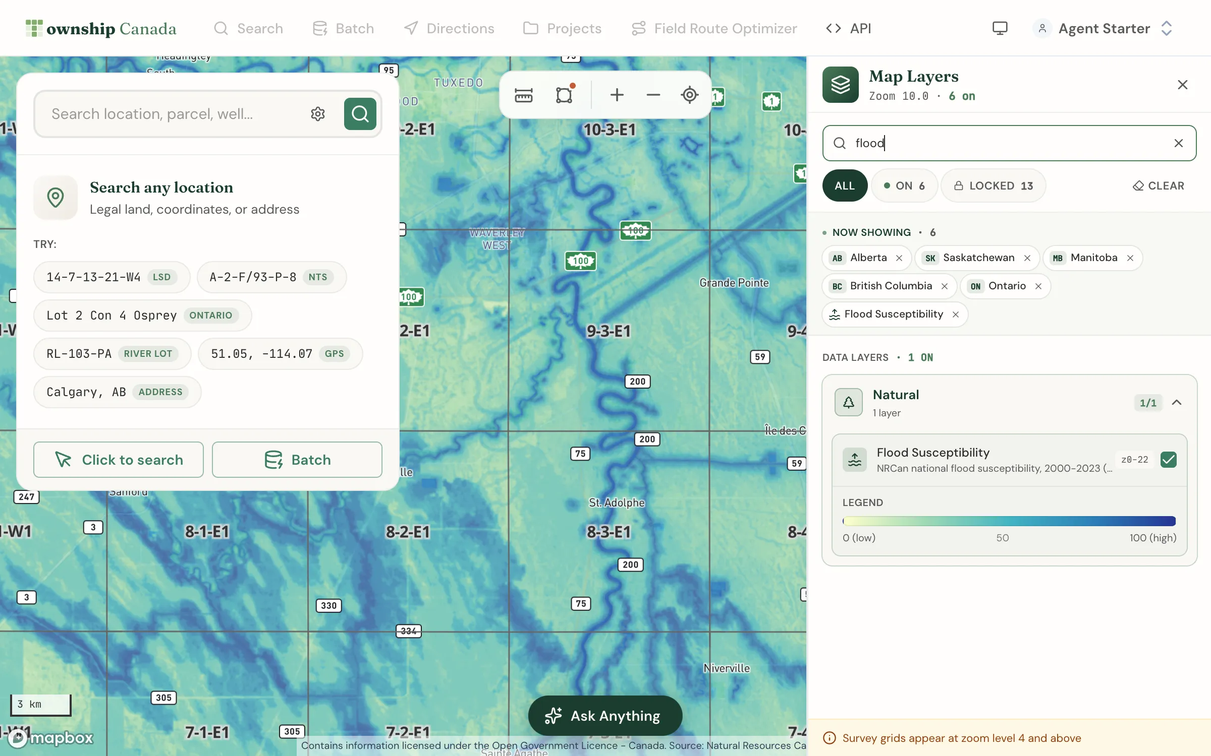1211x756 pixels.
Task: Try the RL-103-PA river lot example
Action: click(x=112, y=353)
